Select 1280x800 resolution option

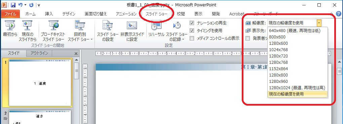(x=298, y=75)
